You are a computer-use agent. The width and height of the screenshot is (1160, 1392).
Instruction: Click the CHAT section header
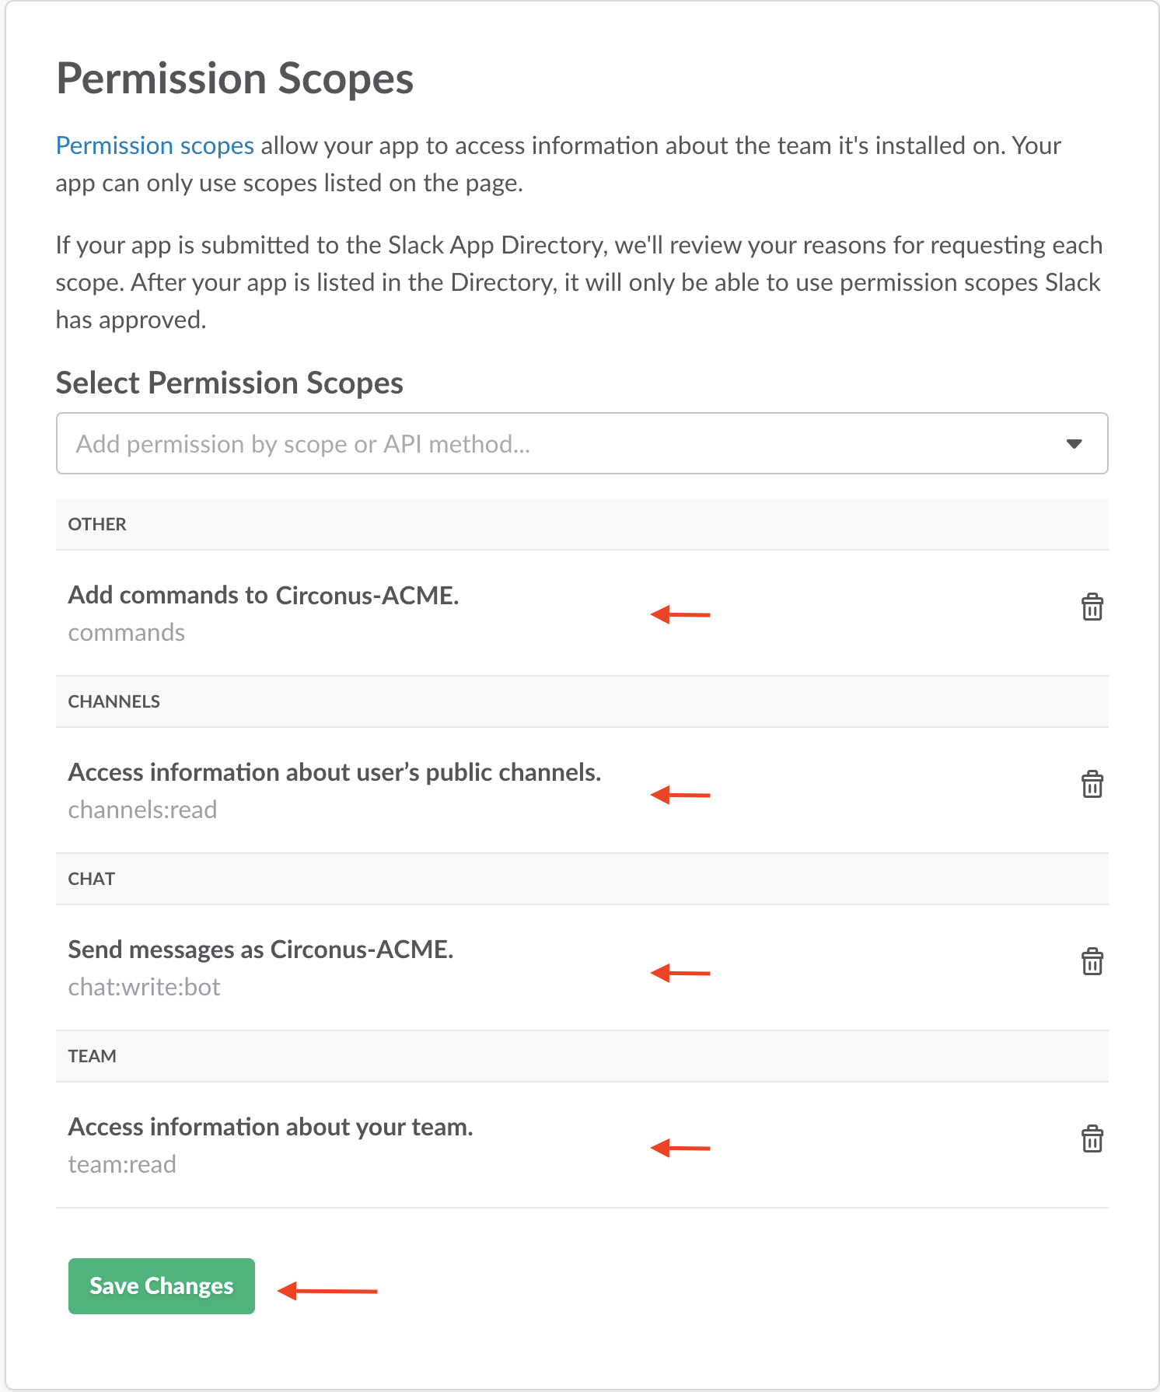(92, 879)
